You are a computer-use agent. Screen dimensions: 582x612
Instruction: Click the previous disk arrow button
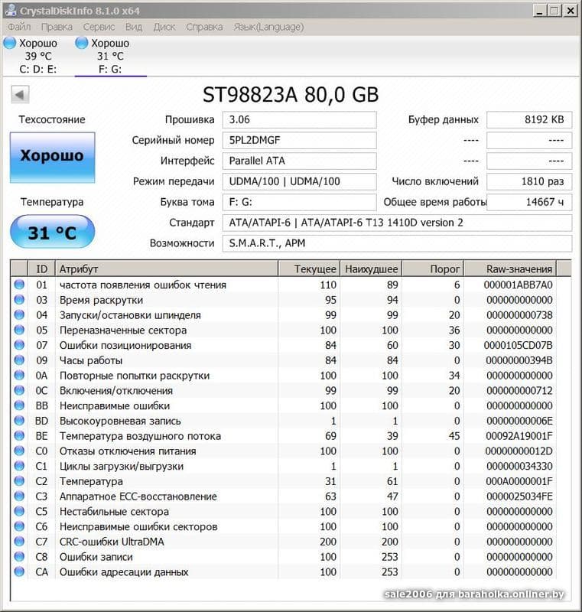click(20, 94)
